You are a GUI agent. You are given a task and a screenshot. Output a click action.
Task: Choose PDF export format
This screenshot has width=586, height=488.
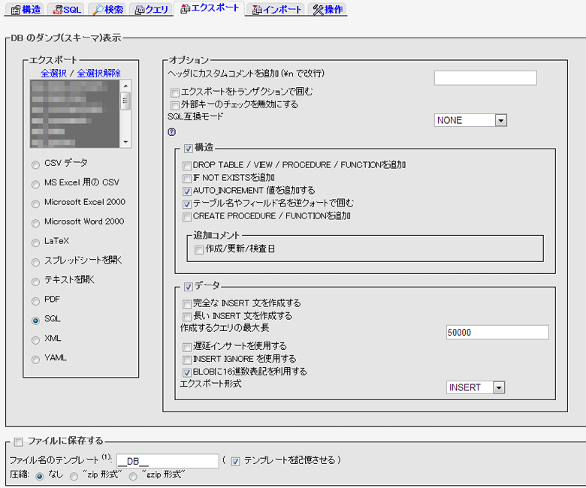pos(35,301)
